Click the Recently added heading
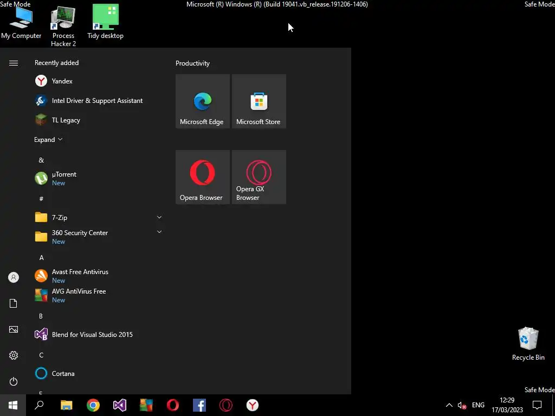This screenshot has width=555, height=416. [56, 63]
